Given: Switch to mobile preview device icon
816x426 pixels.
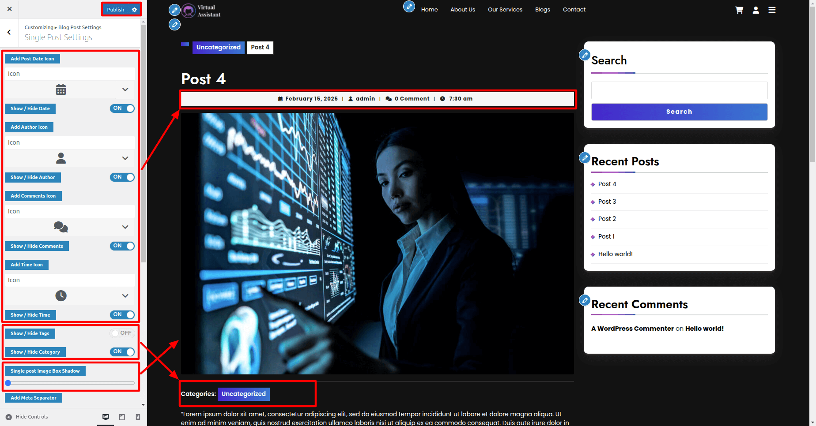Looking at the screenshot, I should [138, 417].
